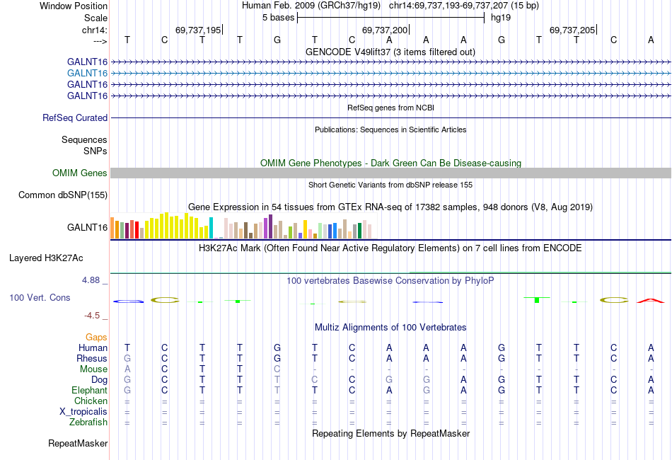This screenshot has height=460, width=672.
Task: Click the gray OMIM Genes item bar
Action: point(390,173)
